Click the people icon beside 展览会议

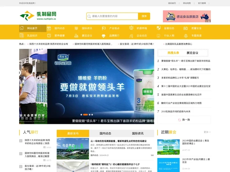(76, 36)
